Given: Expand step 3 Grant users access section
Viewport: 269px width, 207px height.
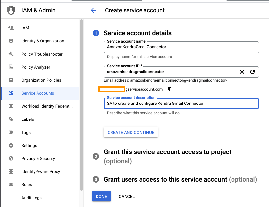Looking at the screenshot, I should (180, 179).
